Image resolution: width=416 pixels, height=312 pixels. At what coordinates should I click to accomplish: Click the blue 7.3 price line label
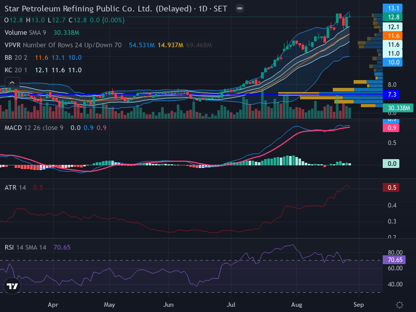point(392,95)
